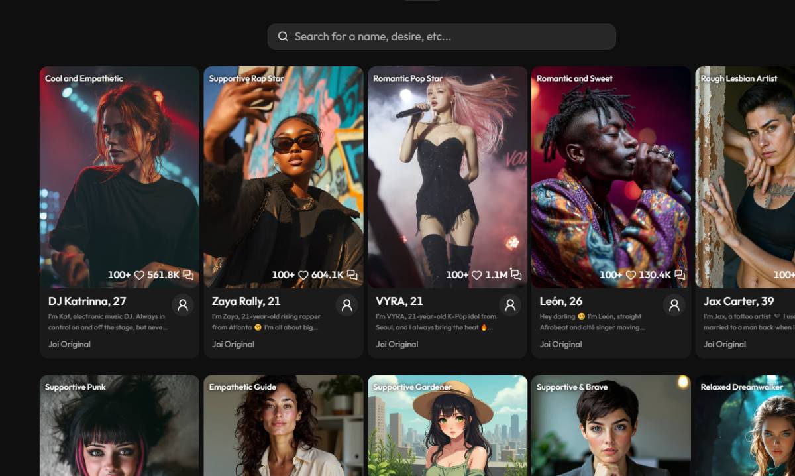Like Zaya Rally via heart icon

[303, 274]
